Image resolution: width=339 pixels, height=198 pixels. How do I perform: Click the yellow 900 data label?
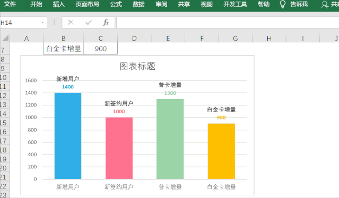[221, 118]
